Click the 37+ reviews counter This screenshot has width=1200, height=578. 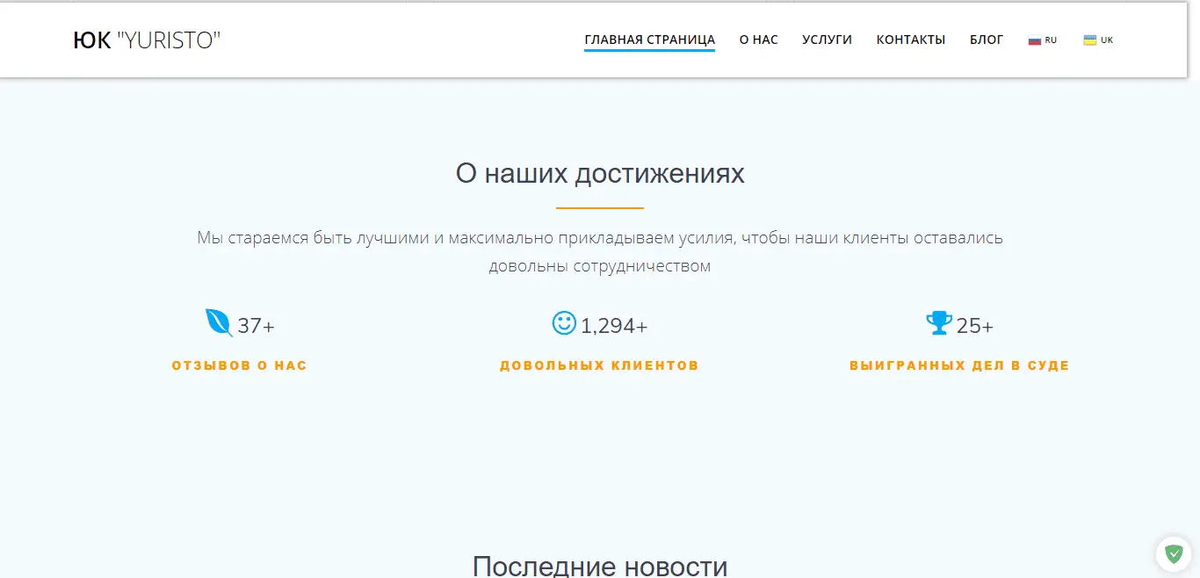[256, 326]
